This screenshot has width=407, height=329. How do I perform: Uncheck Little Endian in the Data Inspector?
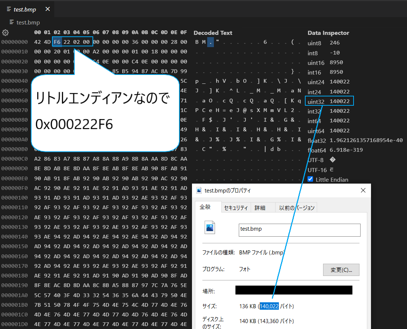(x=310, y=179)
